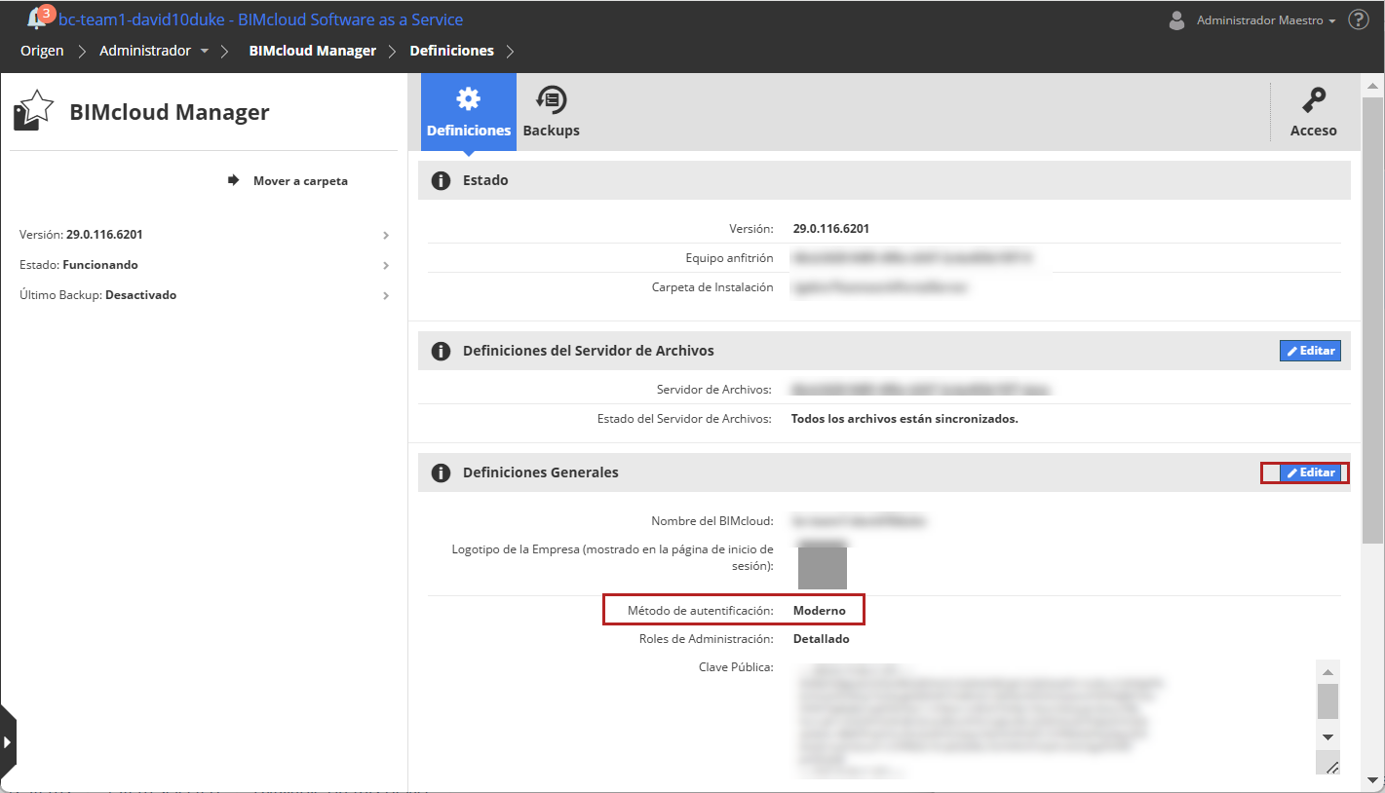Open the Acceso tab
Screen dimensions: 1385x793
click(x=1314, y=112)
